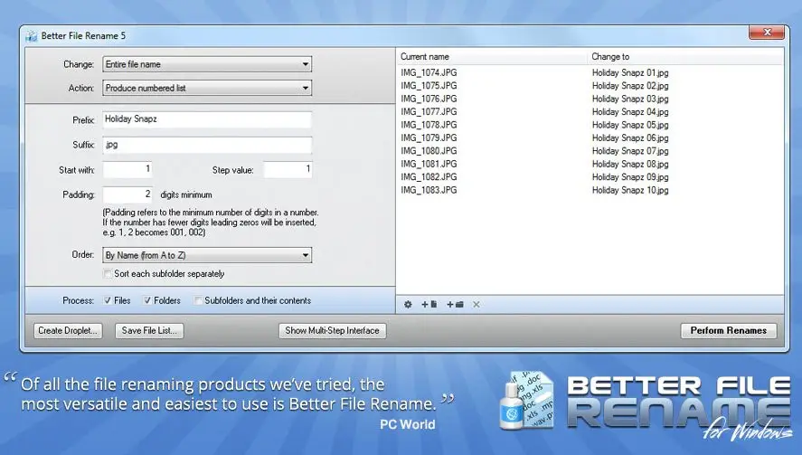Screen dimensions: 802x455
Task: Click new name Holiday Snapz 08.jpg
Action: click(x=630, y=164)
